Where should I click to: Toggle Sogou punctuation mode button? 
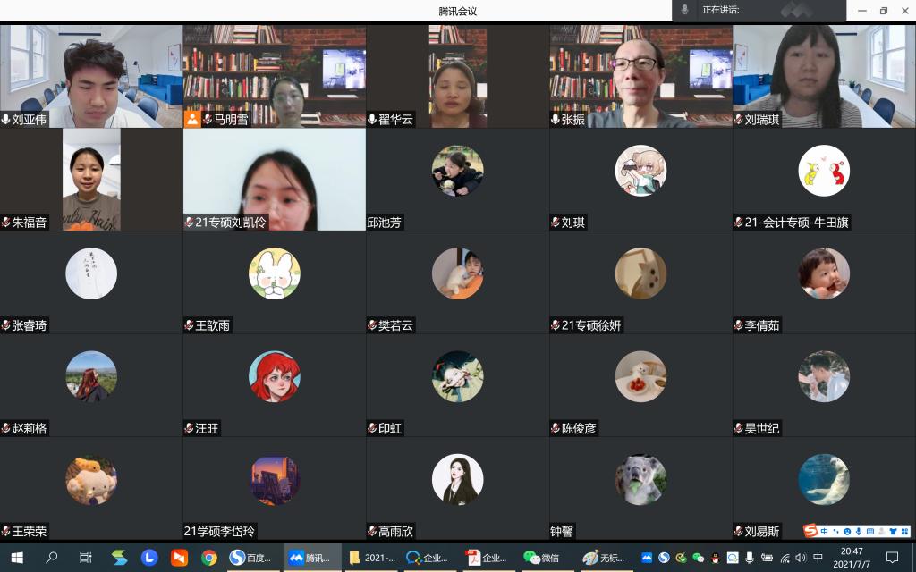point(835,532)
